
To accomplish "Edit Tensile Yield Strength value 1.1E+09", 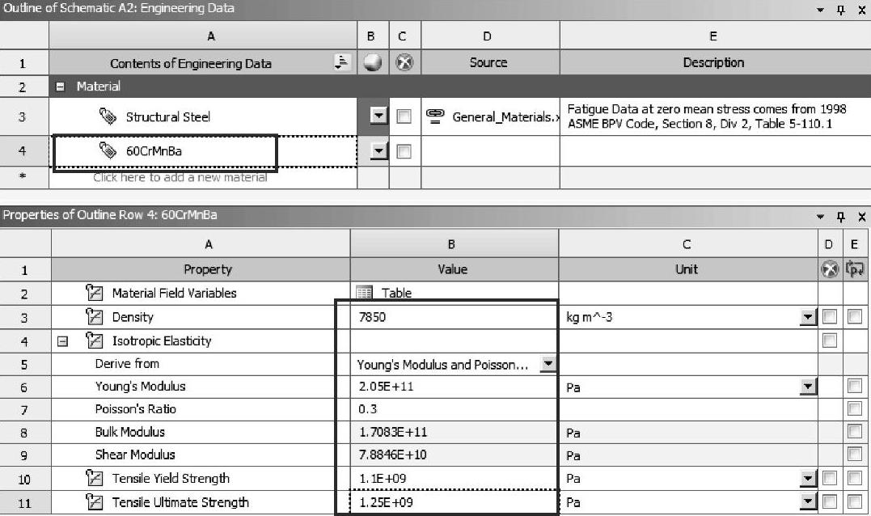I will [x=455, y=478].
